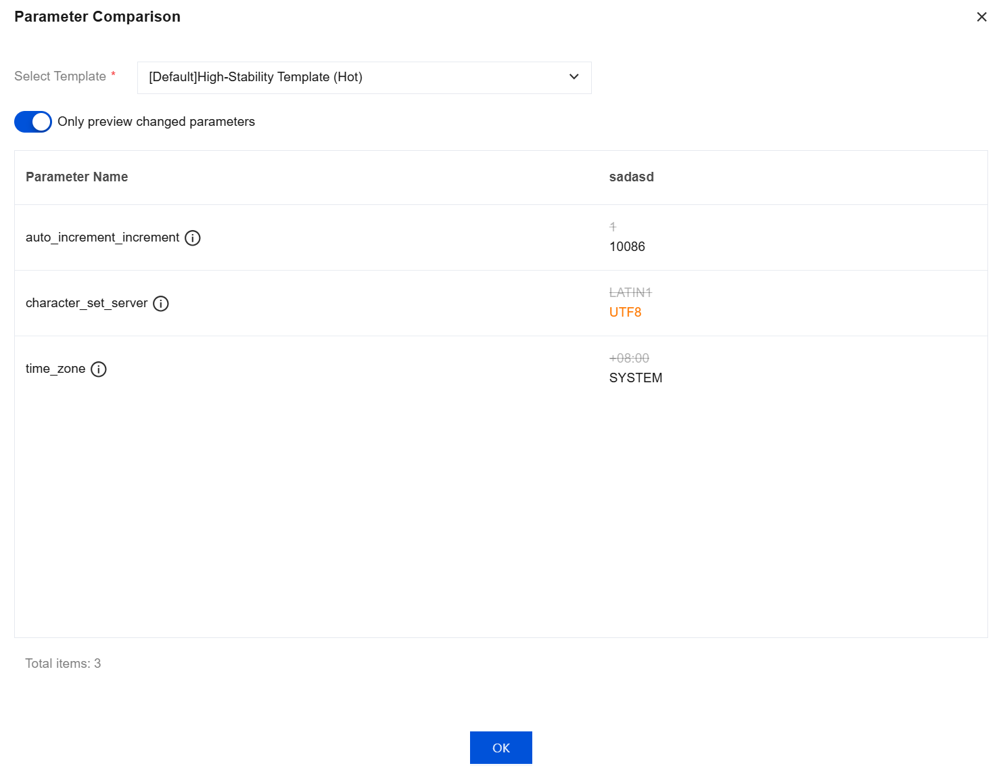Click the info icon beside auto_increment_increment
The image size is (1003, 772).
193,238
